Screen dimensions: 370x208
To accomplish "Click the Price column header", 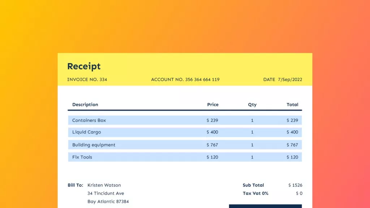I will [212, 105].
